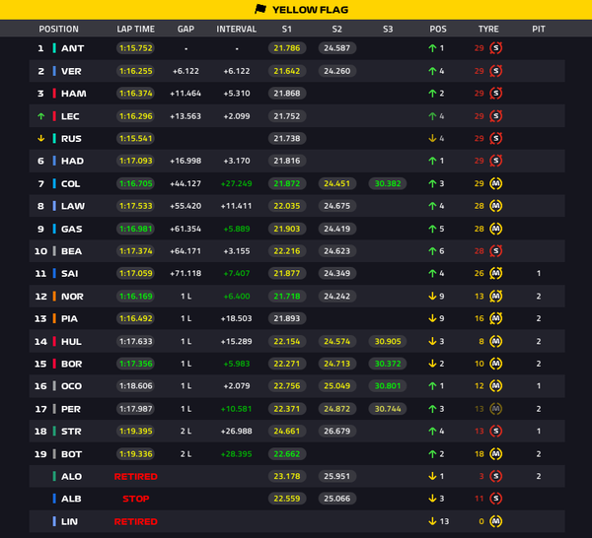Image resolution: width=592 pixels, height=538 pixels.
Task: Click NOR's lap time 1:16.169
Action: click(x=135, y=297)
